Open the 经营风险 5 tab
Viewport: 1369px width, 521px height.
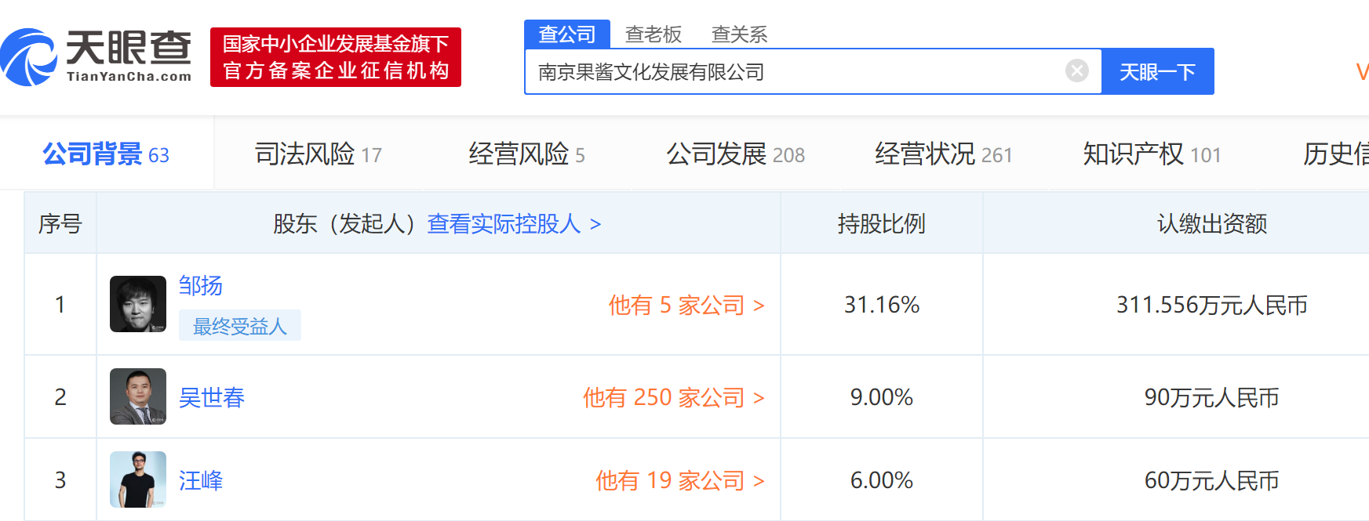[526, 154]
